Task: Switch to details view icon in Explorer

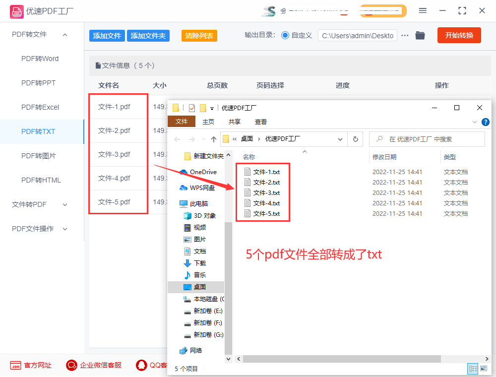Action: 473,369
